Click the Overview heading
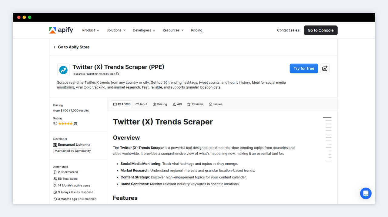Viewport: 388px width, 217px height. [126, 138]
